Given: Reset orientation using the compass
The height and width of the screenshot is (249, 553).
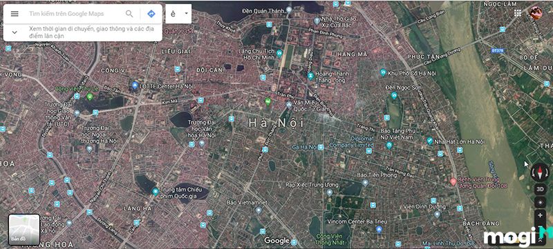Looking at the screenshot, I should pyautogui.click(x=540, y=172).
